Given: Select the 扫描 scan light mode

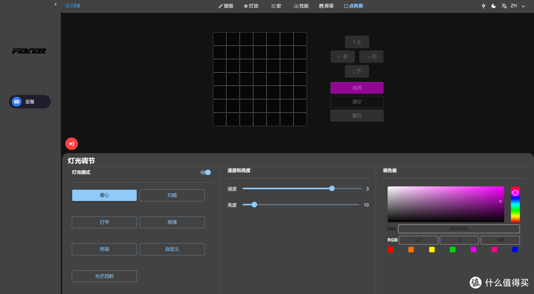Looking at the screenshot, I should coord(172,195).
